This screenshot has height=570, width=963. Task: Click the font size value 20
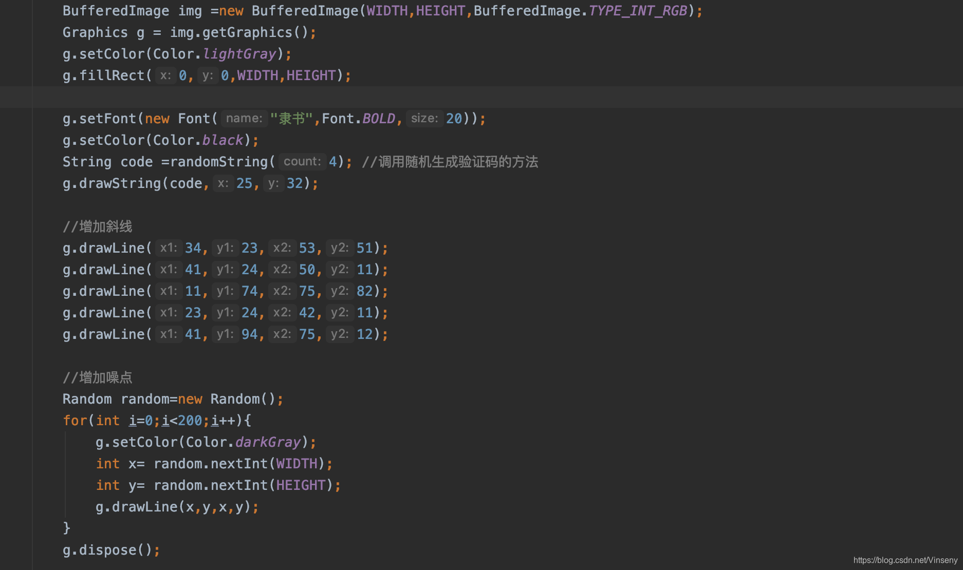coord(454,119)
